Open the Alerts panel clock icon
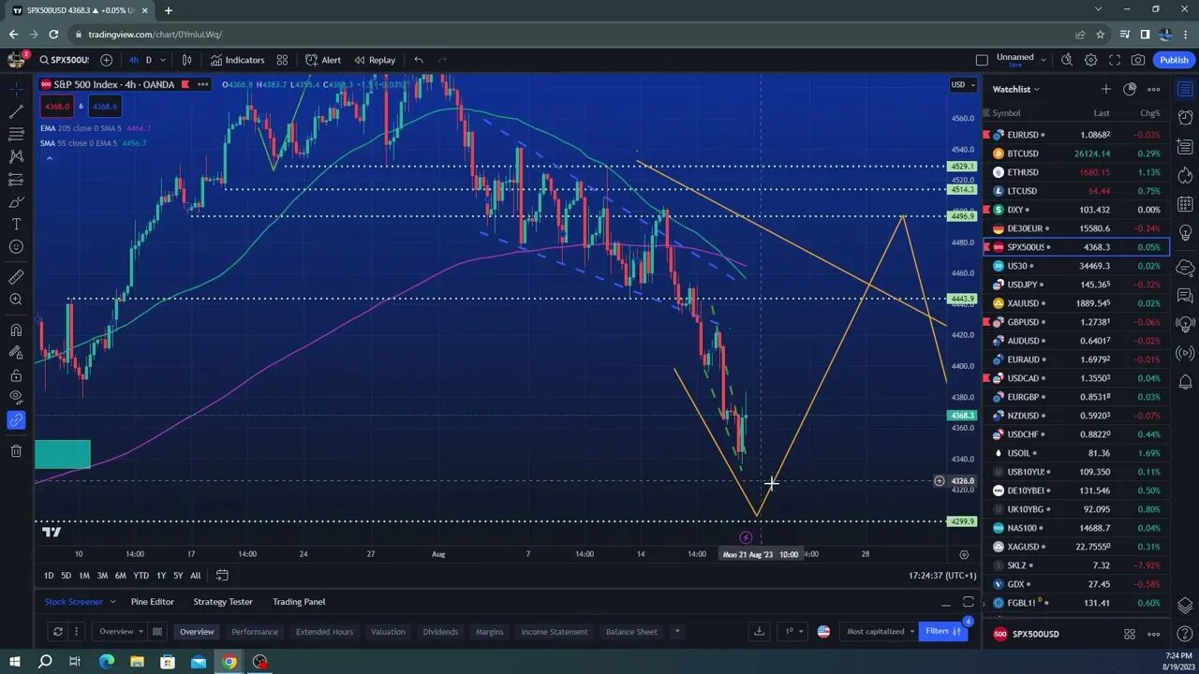 tap(1186, 119)
